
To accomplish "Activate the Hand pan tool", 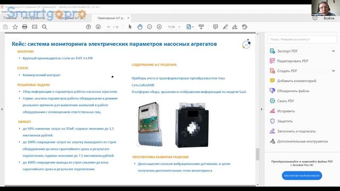I will click(140, 27).
